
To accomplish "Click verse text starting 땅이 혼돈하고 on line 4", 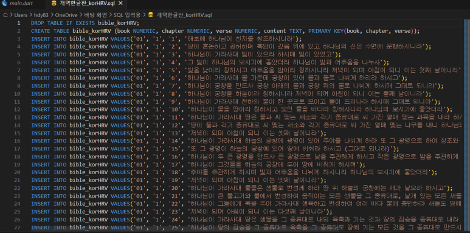I will tap(305, 47).
